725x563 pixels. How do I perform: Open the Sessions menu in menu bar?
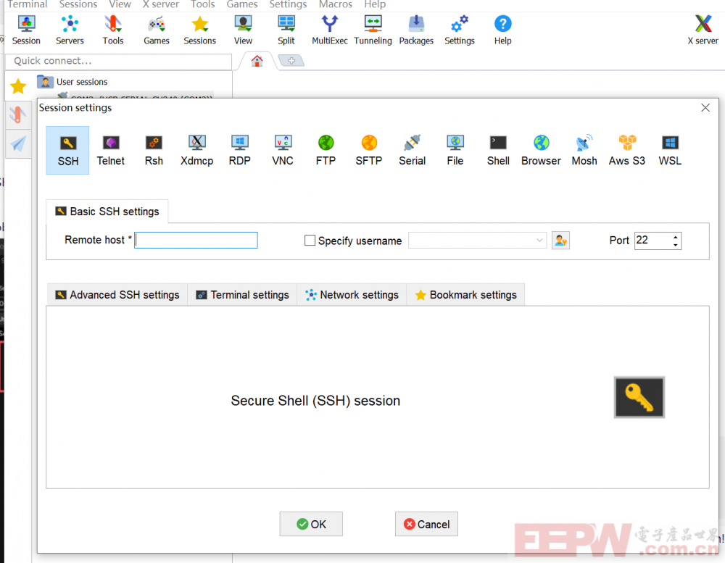(x=78, y=4)
